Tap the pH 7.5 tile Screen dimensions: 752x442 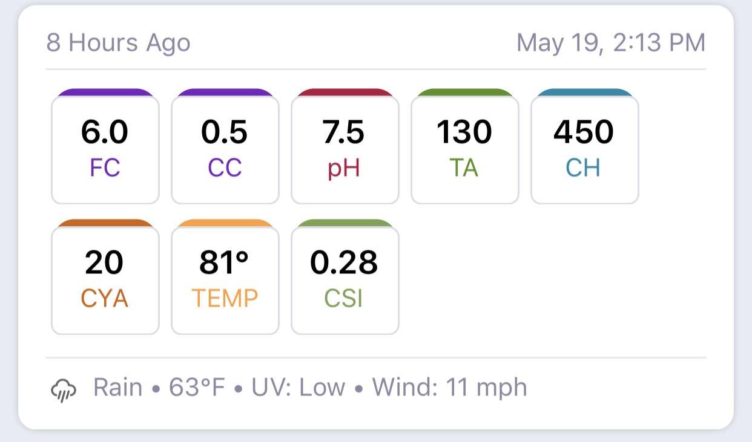(x=345, y=150)
